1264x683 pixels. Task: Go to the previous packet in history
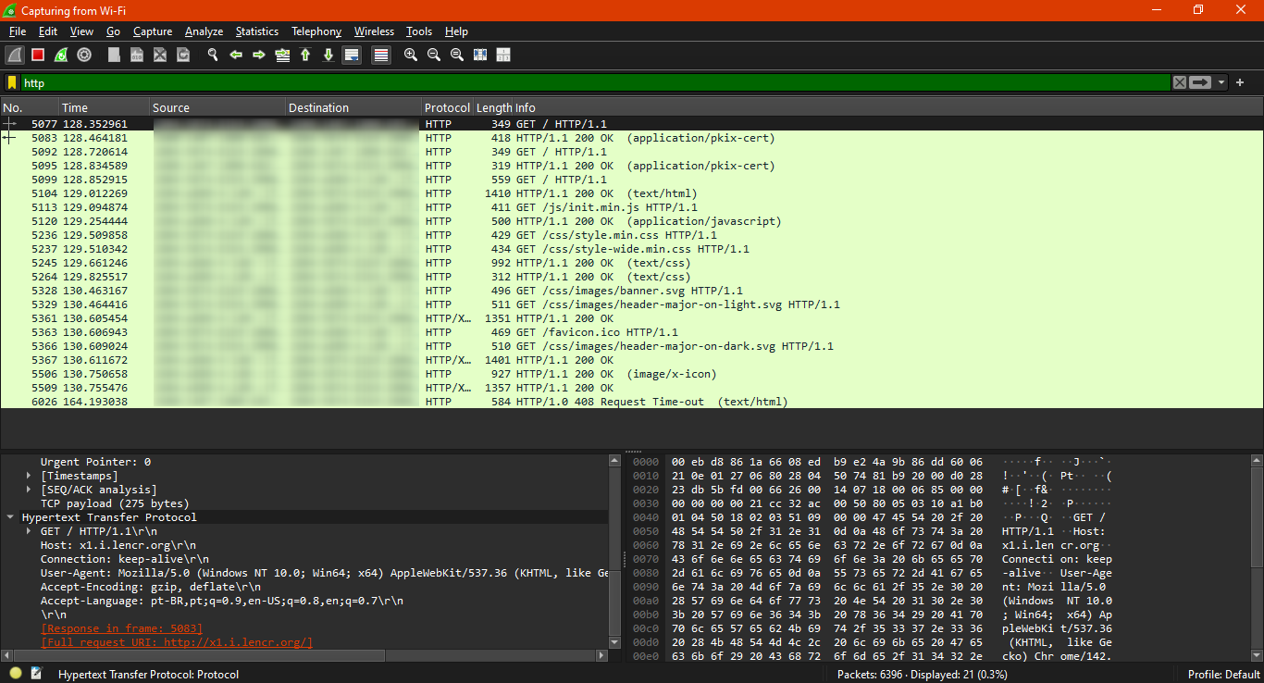click(236, 56)
